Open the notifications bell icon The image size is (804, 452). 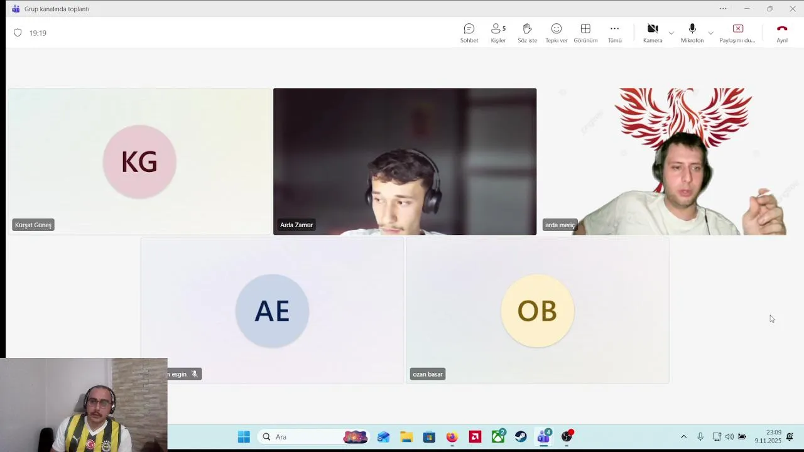coord(790,437)
